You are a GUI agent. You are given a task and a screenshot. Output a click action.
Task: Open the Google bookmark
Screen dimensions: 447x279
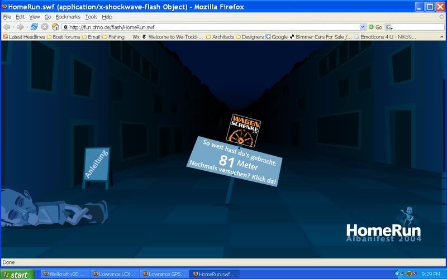click(277, 37)
